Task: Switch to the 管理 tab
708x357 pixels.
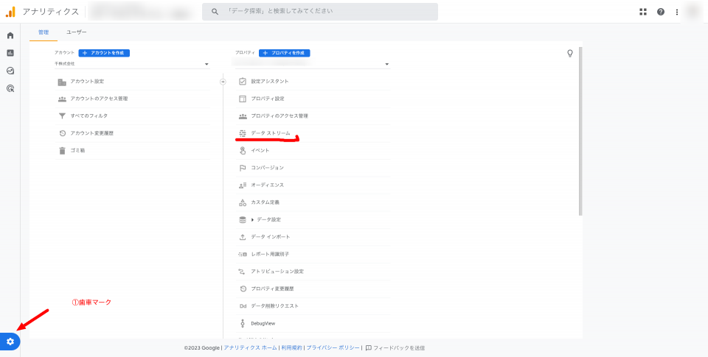Action: [x=44, y=32]
